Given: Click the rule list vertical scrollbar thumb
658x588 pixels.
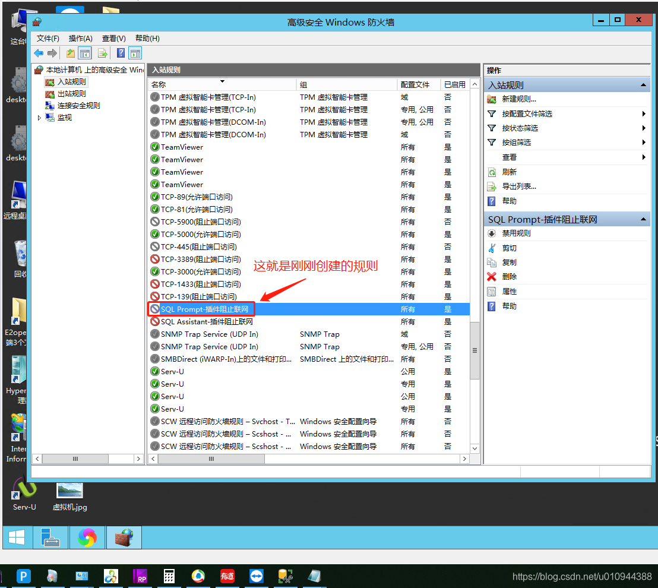Looking at the screenshot, I should pos(474,350).
